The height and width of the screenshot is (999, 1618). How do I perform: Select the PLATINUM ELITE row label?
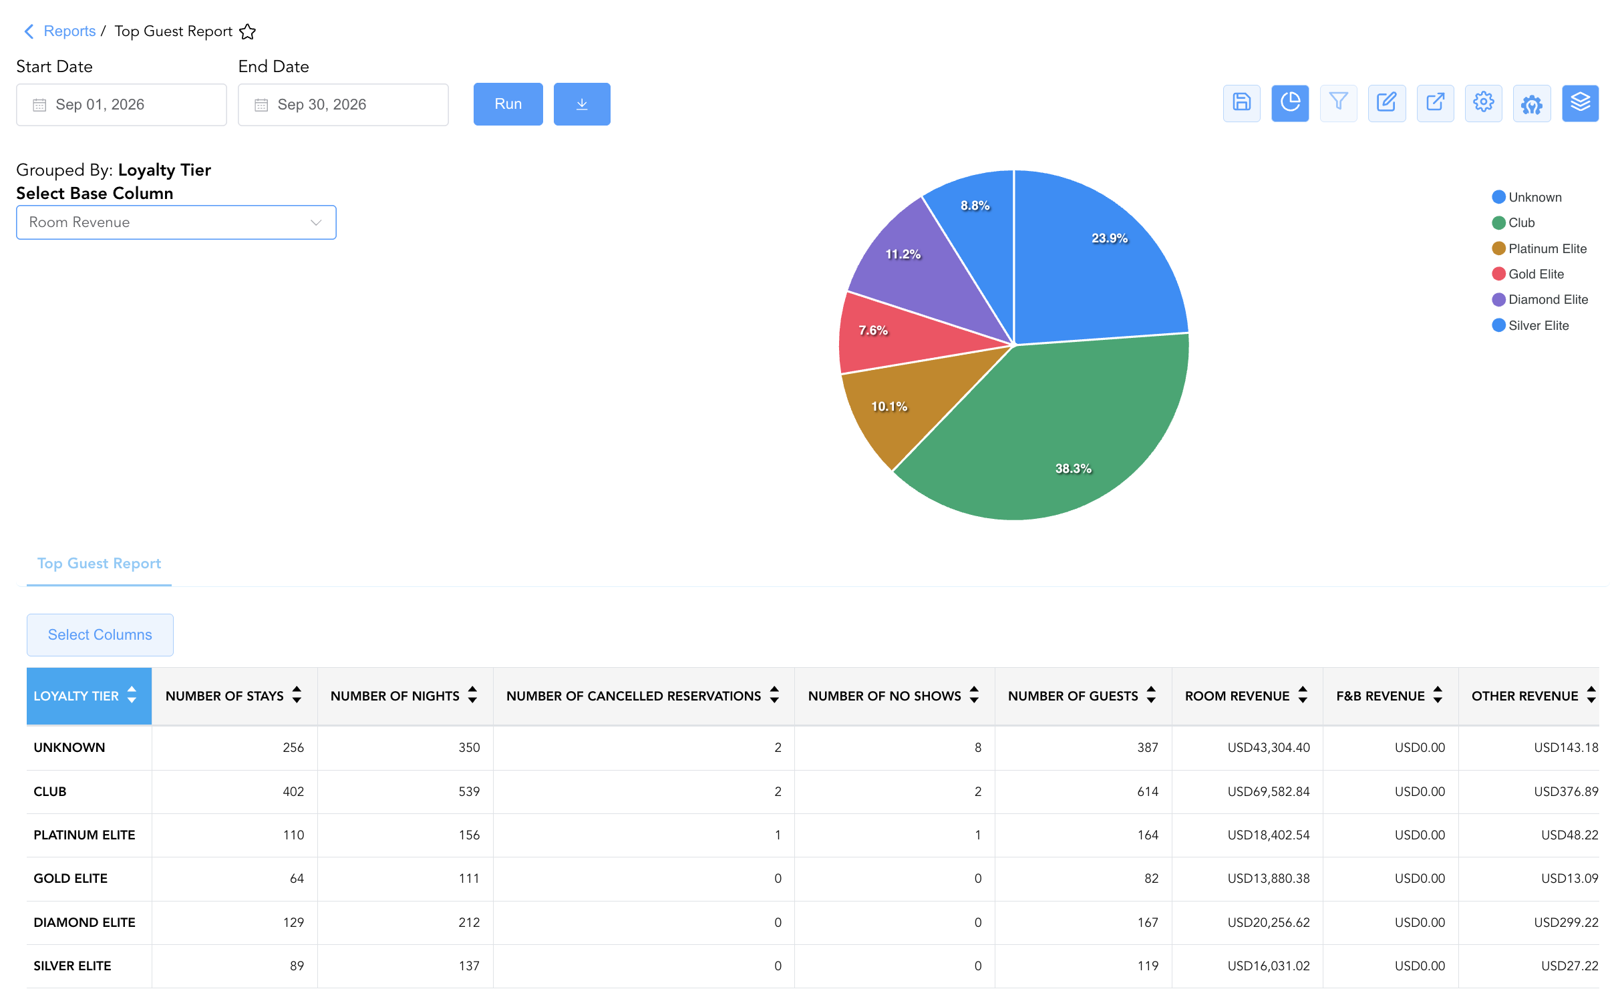click(84, 835)
